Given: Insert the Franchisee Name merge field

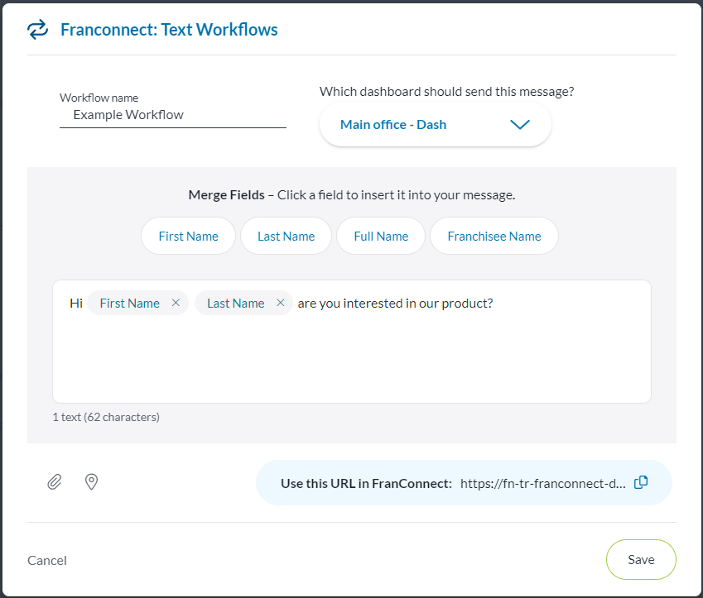Looking at the screenshot, I should click(x=494, y=237).
